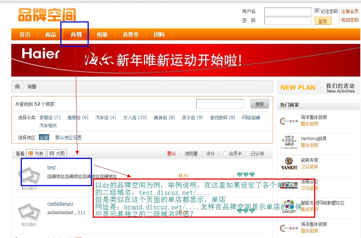Click 商圈 in the breadcrumb

(x=32, y=87)
